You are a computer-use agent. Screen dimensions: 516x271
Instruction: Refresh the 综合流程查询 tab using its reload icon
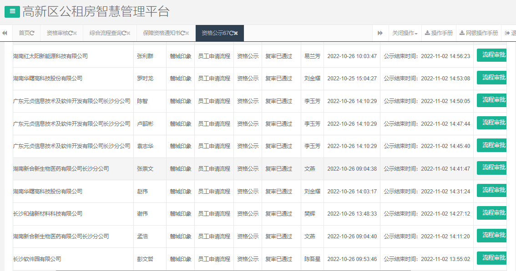(125, 33)
